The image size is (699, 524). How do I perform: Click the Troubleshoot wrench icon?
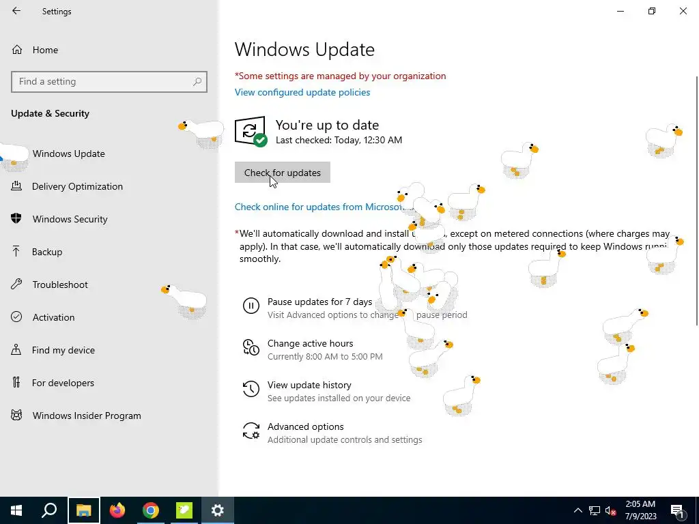click(x=16, y=285)
